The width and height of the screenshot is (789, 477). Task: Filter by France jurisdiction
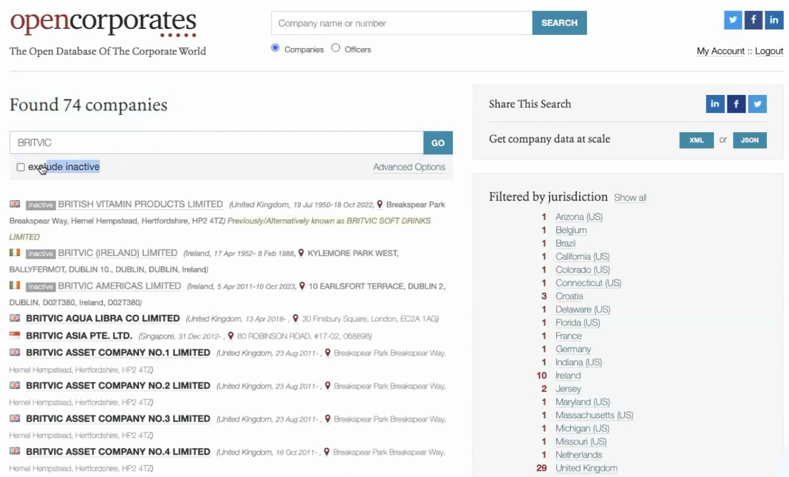[568, 336]
